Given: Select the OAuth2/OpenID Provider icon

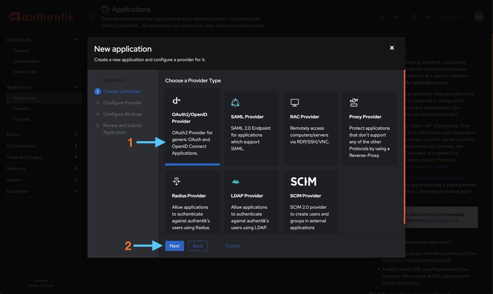Looking at the screenshot, I should point(176,101).
